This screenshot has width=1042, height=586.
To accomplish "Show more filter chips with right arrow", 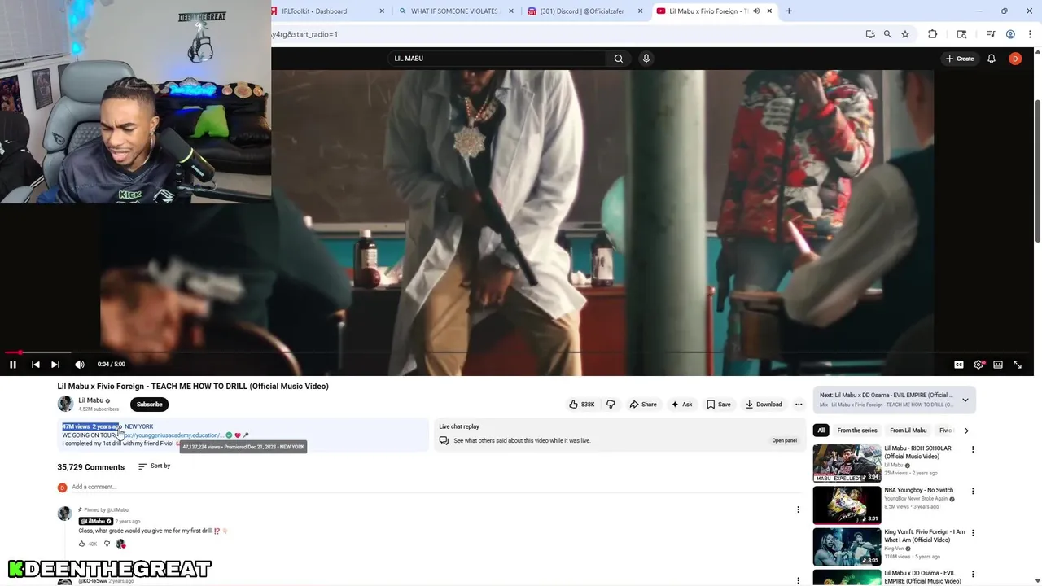I will point(966,431).
